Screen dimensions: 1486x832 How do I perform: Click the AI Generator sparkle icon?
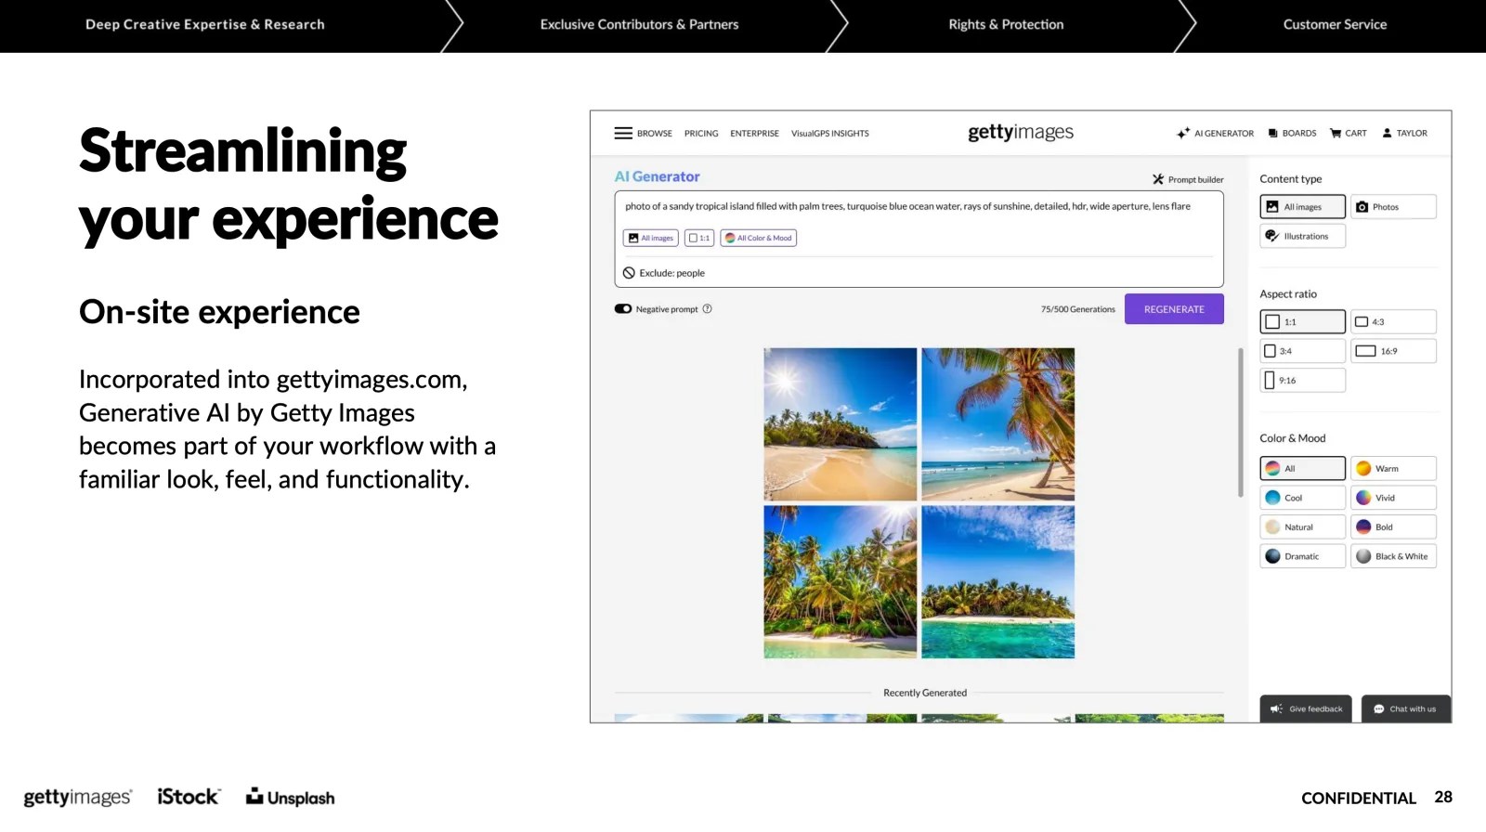[x=1183, y=134]
